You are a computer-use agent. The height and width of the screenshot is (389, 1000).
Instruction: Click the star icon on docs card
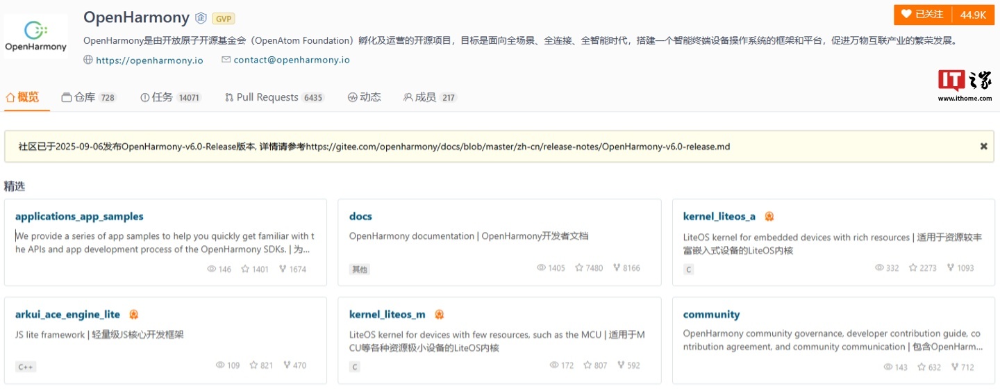[579, 268]
